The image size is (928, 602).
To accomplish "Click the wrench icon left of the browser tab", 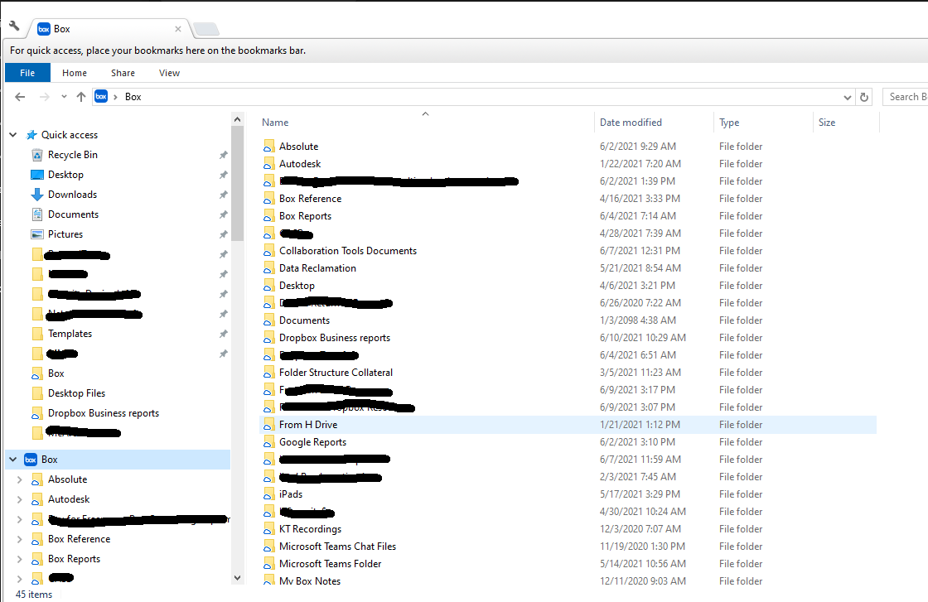I will (13, 25).
